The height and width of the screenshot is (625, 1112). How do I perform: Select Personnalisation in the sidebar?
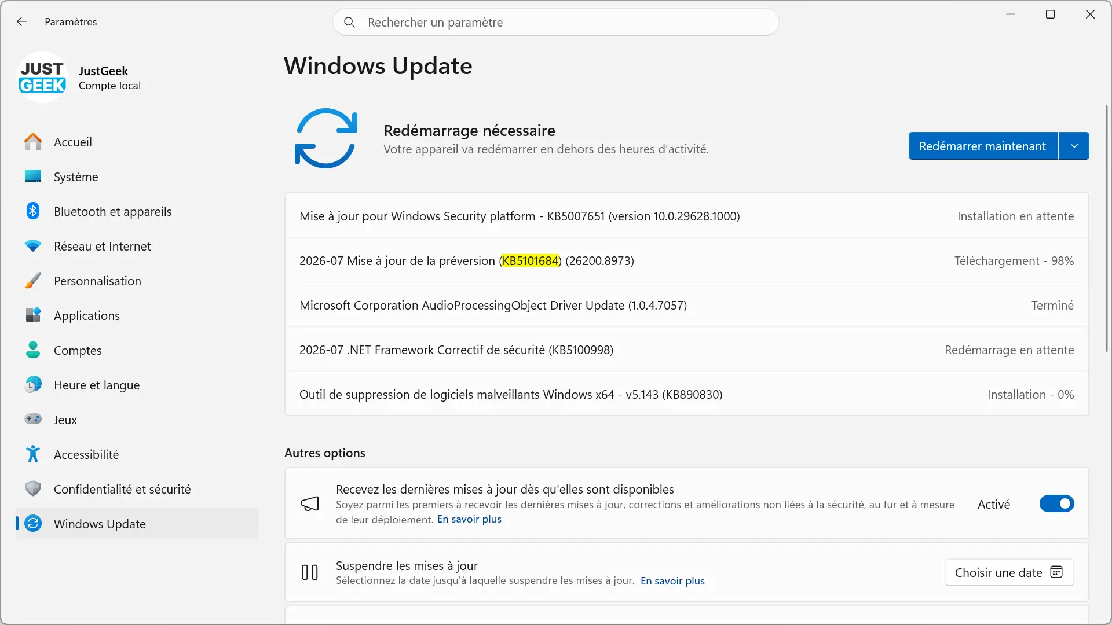tap(137, 281)
